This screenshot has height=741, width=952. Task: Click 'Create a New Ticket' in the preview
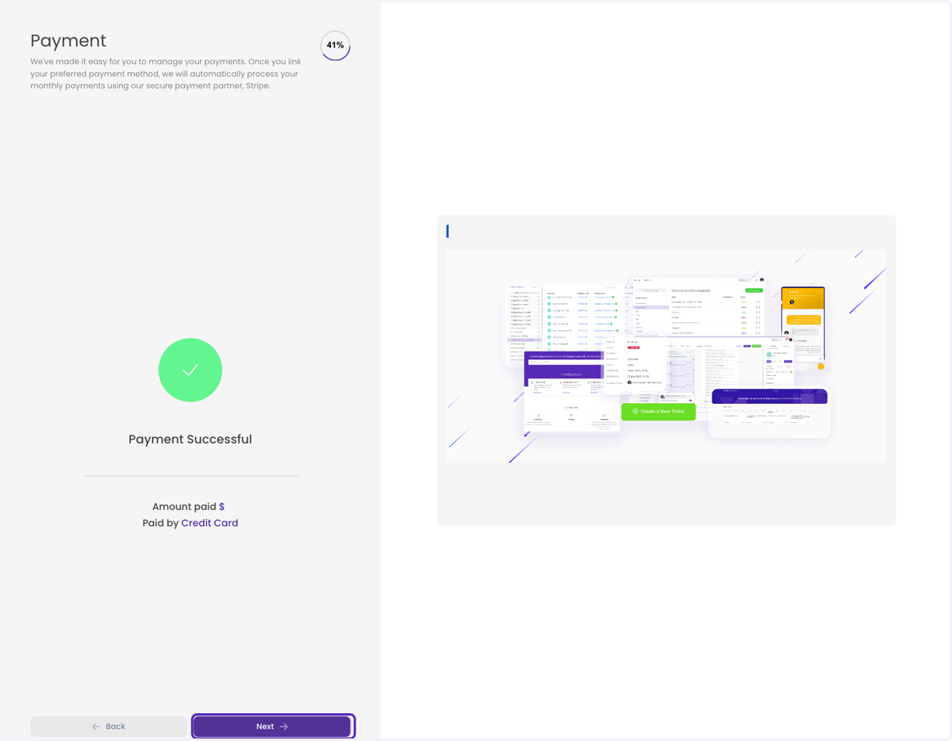point(658,411)
